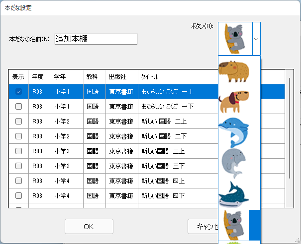Sort by the 表示 column header
Screen dimensions: 301x244
(x=18, y=77)
